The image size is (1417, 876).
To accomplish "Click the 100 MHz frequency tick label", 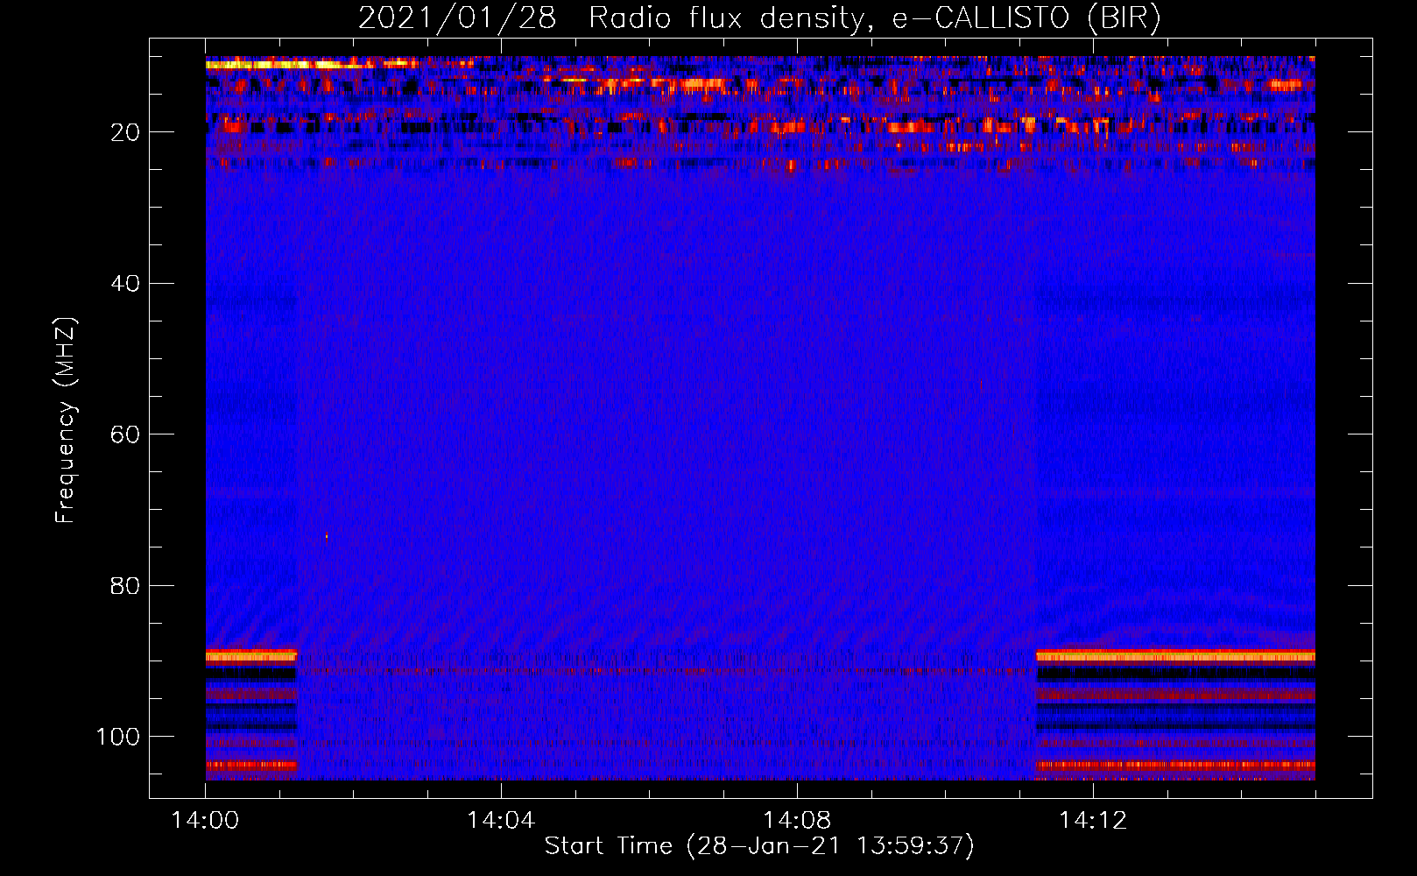I will tap(118, 737).
